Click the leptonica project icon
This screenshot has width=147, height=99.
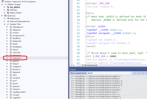5,16
